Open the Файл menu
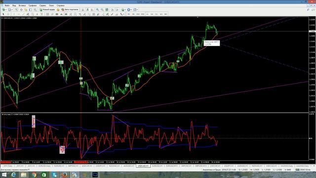316x178 pixels. click(x=7, y=5)
